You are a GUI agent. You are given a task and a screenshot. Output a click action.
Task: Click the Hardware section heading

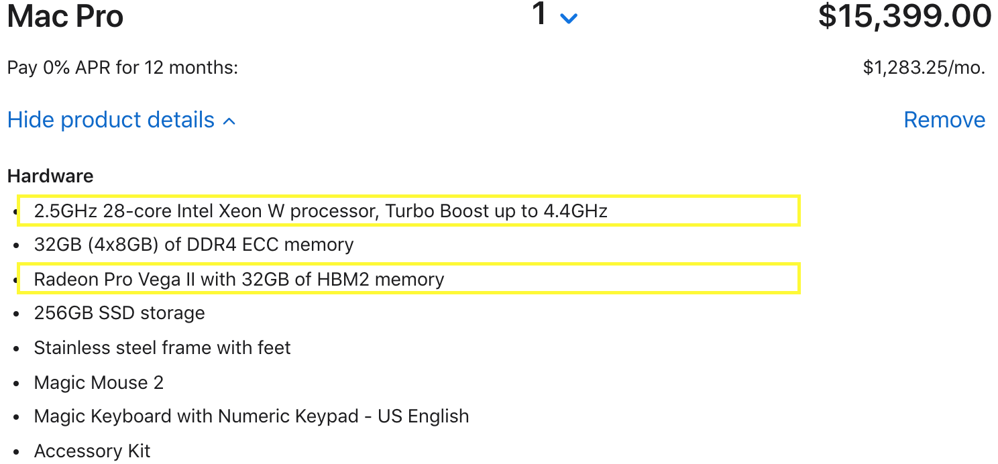click(x=50, y=176)
